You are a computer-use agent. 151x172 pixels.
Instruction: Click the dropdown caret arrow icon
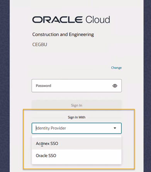click(115, 128)
